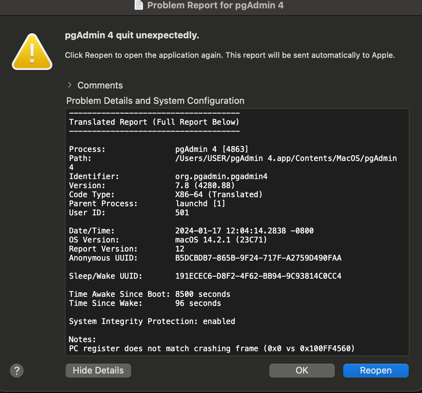This screenshot has width=422, height=393.
Task: Click the OS Version 'macOS 14.2.1 (23C71)'
Action: (221, 240)
